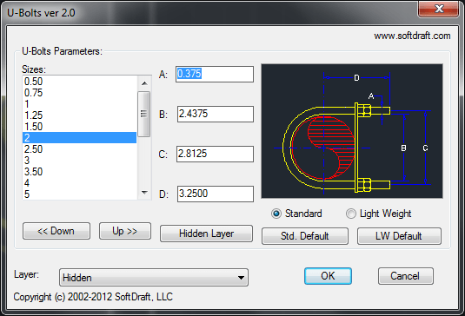Click the Hidden Layer button
The width and height of the screenshot is (465, 316).
click(x=206, y=234)
